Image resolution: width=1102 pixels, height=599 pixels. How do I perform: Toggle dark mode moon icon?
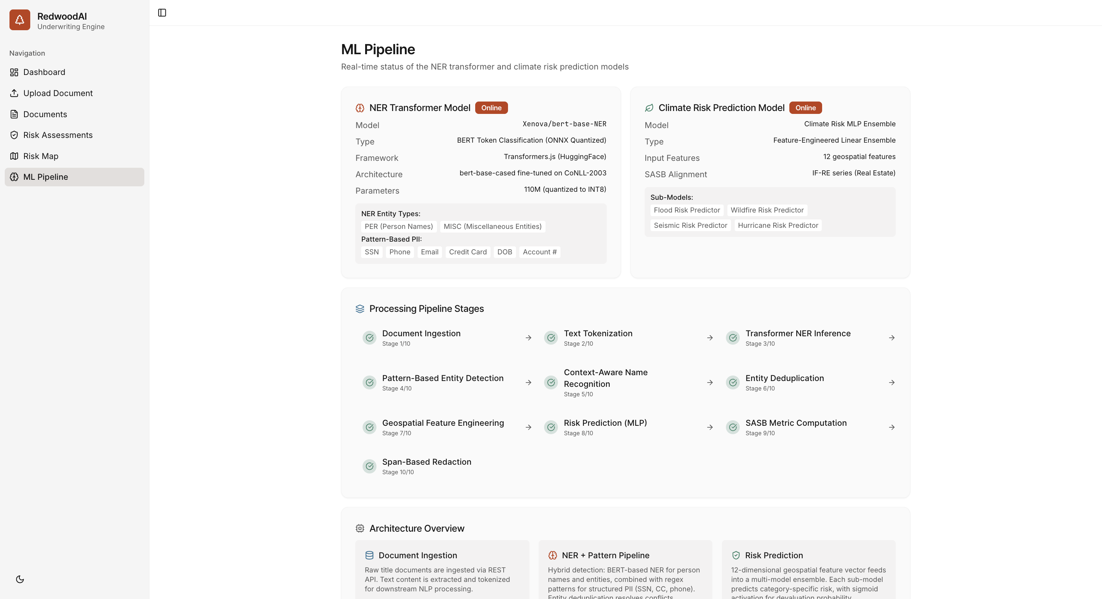[x=20, y=579]
